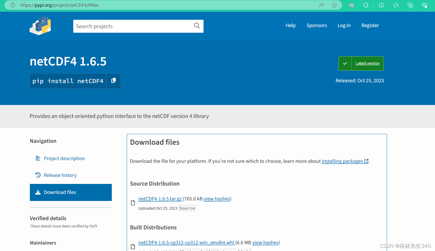
Task: Open browser extensions puzzle icon
Action: click(x=366, y=5)
